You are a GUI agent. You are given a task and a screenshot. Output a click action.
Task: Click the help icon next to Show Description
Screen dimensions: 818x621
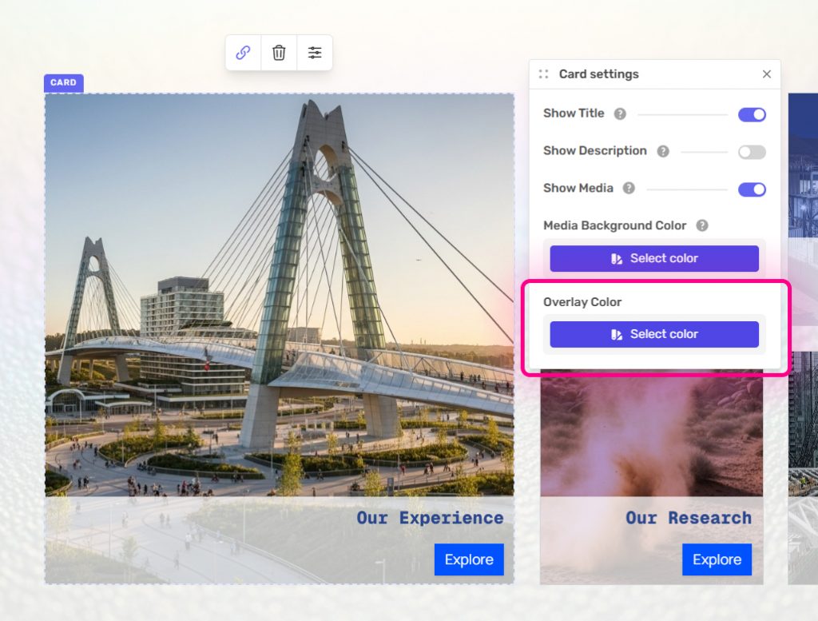coord(662,151)
